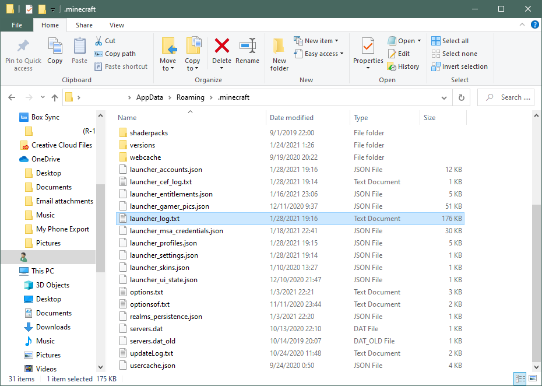Refresh the folder with the refresh icon
This screenshot has height=386, width=542.
(460, 97)
